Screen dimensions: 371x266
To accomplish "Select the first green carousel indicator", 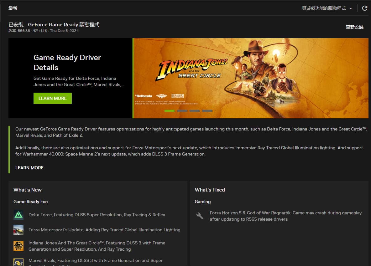I will point(170,111).
